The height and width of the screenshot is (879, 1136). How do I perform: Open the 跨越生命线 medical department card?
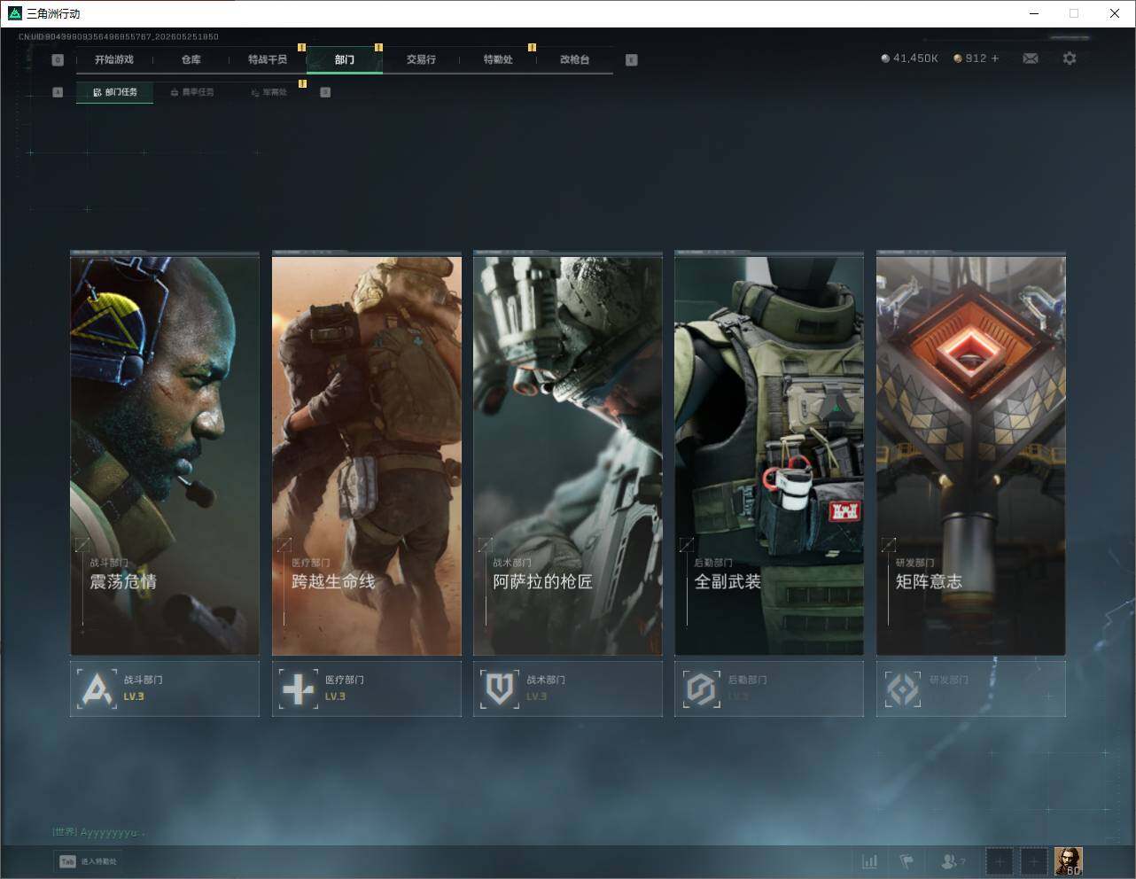(367, 455)
